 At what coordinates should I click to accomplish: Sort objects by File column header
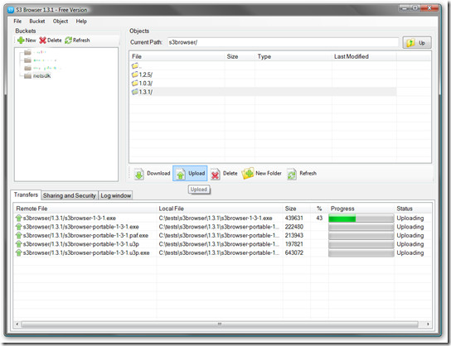click(177, 56)
